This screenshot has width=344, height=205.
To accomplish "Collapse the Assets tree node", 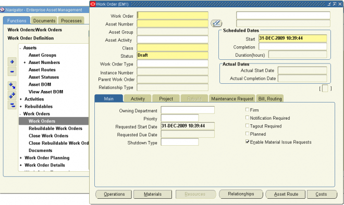I will pyautogui.click(x=20, y=48).
